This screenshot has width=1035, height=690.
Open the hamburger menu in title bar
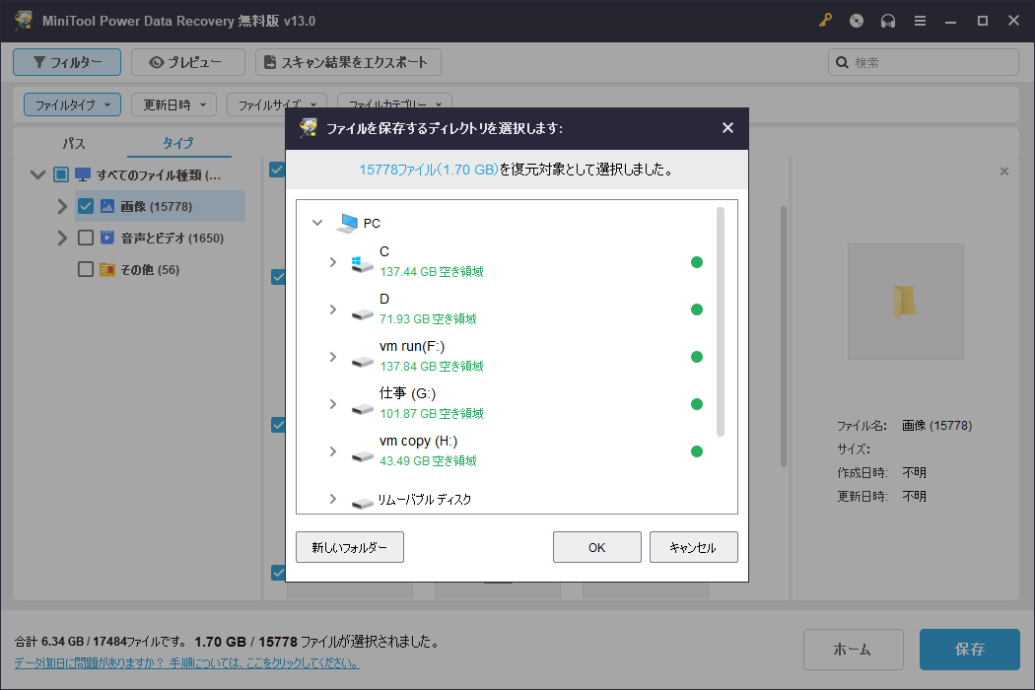pos(920,21)
